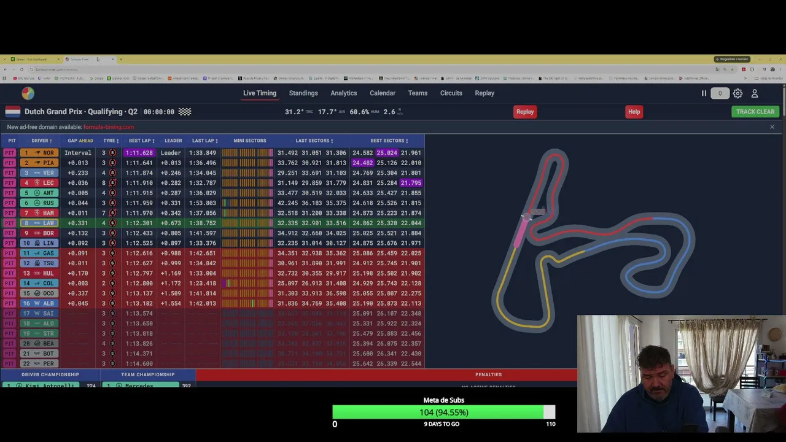This screenshot has width=786, height=442.
Task: Click the PIT badge for SAI
Action: tap(10, 314)
